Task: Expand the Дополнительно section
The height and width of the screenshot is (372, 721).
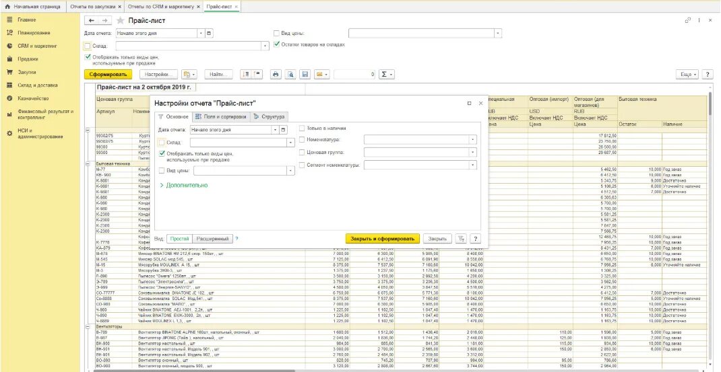Action: [x=183, y=185]
